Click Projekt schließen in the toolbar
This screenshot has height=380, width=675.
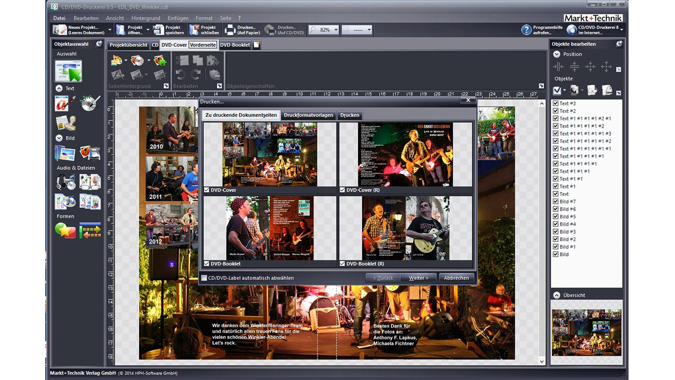195,30
